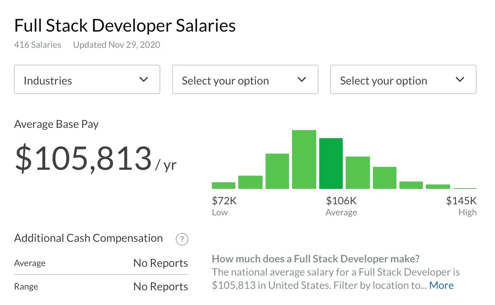
Task: Click the third histogram bar from left
Action: click(x=277, y=171)
